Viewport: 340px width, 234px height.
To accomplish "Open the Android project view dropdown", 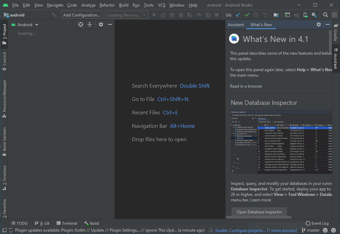I will pyautogui.click(x=25, y=24).
